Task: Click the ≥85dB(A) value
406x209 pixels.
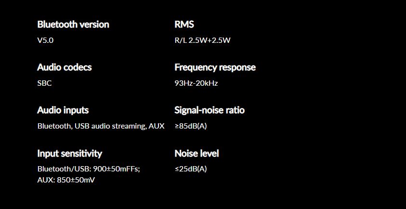Action: click(191, 126)
